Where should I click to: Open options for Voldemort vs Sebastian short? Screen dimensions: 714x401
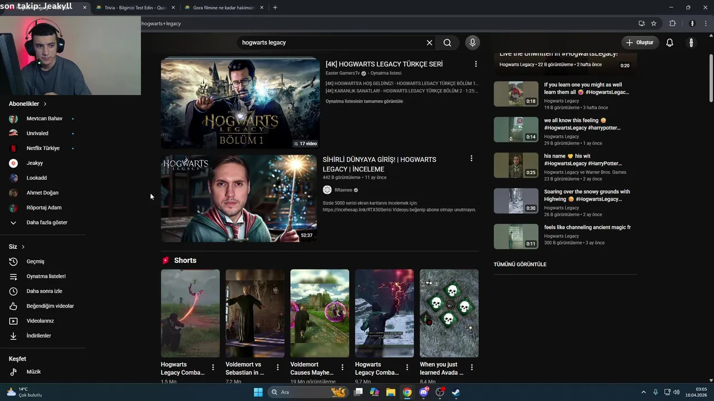pyautogui.click(x=278, y=367)
